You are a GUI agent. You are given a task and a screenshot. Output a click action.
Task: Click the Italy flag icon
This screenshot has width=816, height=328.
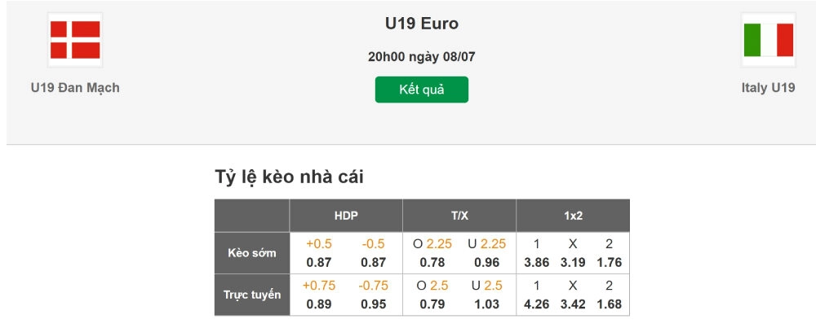coord(768,40)
